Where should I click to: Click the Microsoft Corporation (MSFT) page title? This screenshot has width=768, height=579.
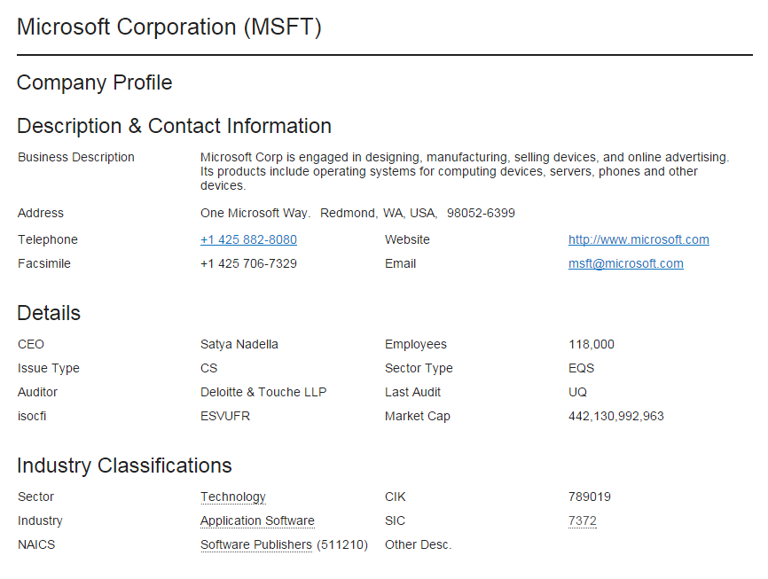[x=168, y=27]
